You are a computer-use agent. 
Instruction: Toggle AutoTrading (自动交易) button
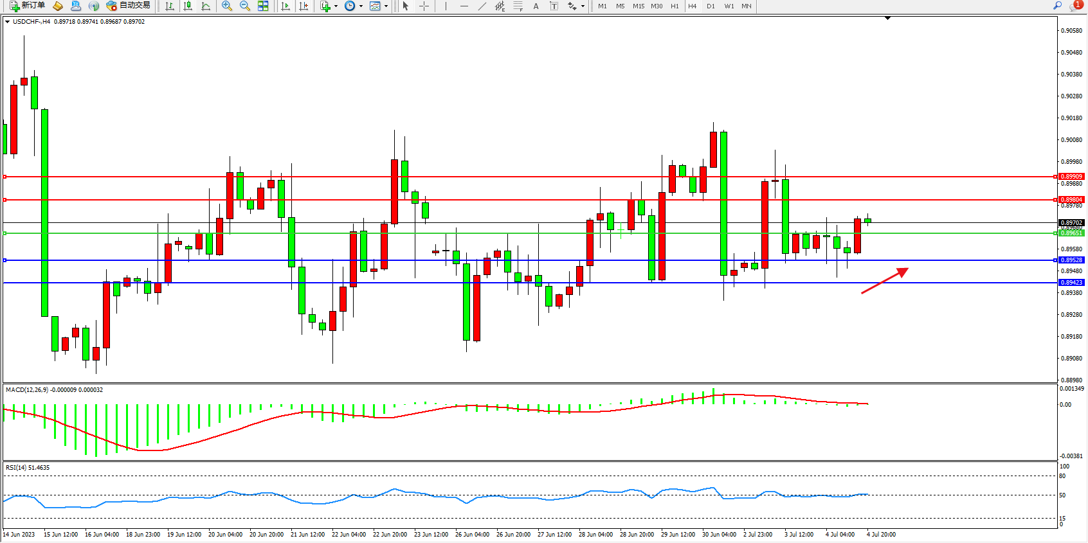pyautogui.click(x=129, y=6)
